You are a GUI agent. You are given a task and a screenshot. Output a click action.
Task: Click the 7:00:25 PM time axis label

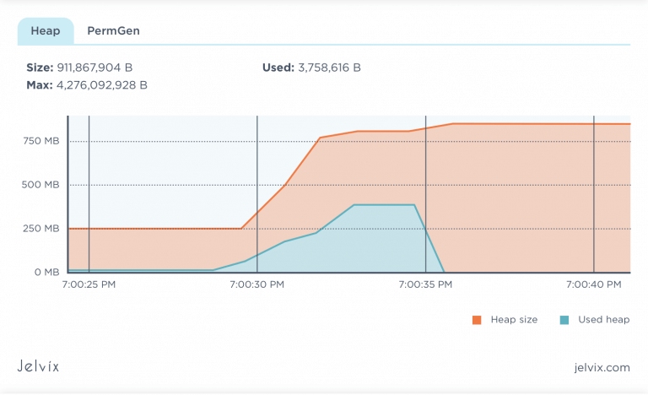pos(89,285)
